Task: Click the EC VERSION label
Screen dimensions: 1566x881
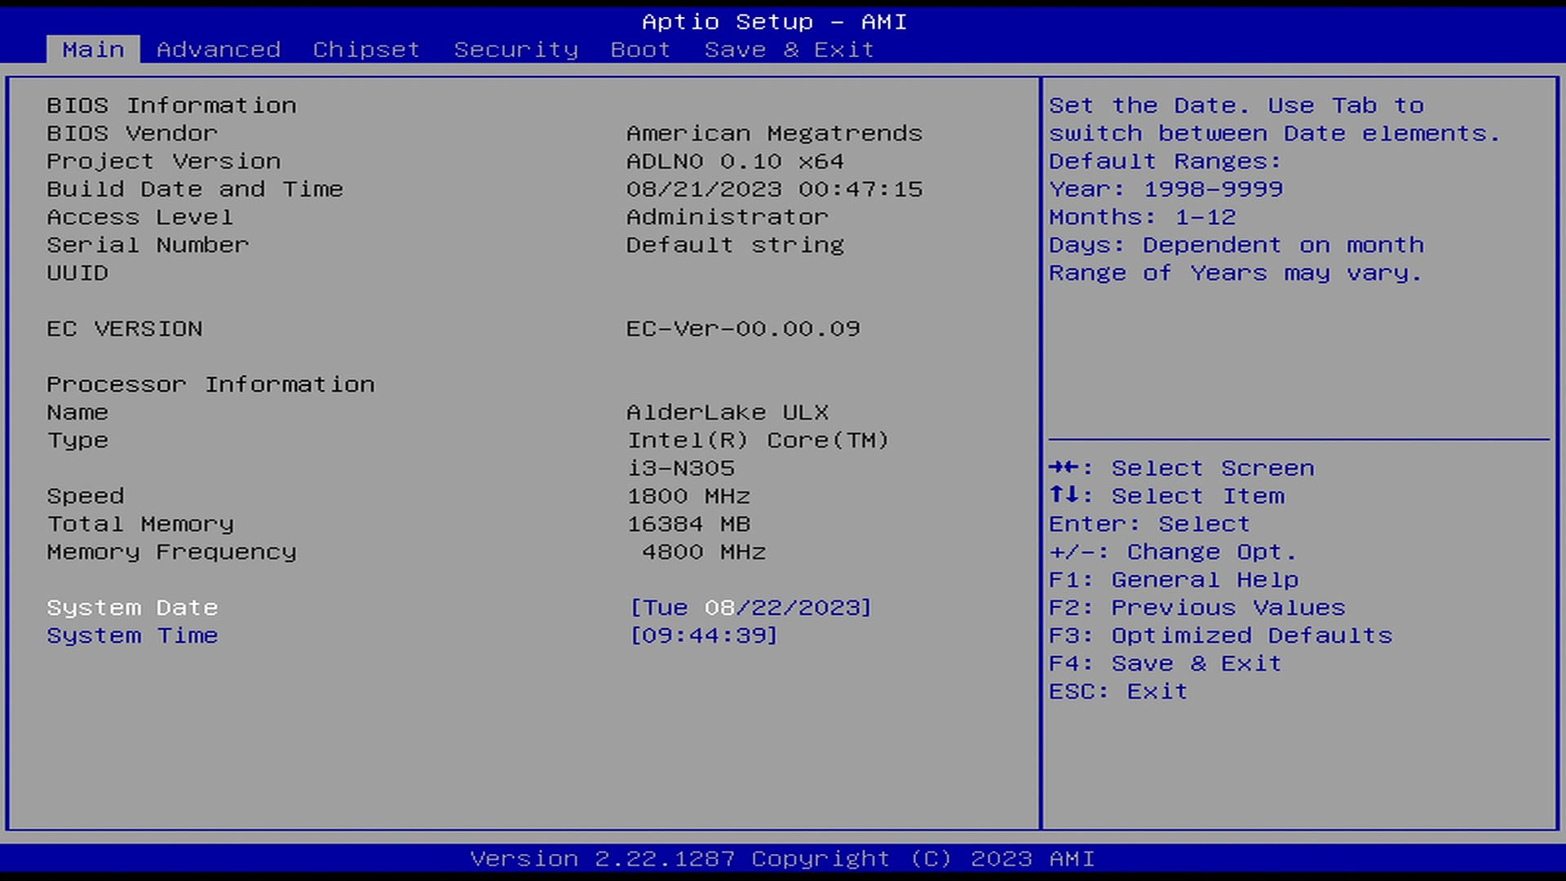Action: [124, 329]
